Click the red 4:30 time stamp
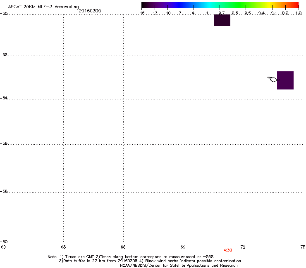Image resolution: width=306 pixels, height=268 pixels. pyautogui.click(x=227, y=250)
